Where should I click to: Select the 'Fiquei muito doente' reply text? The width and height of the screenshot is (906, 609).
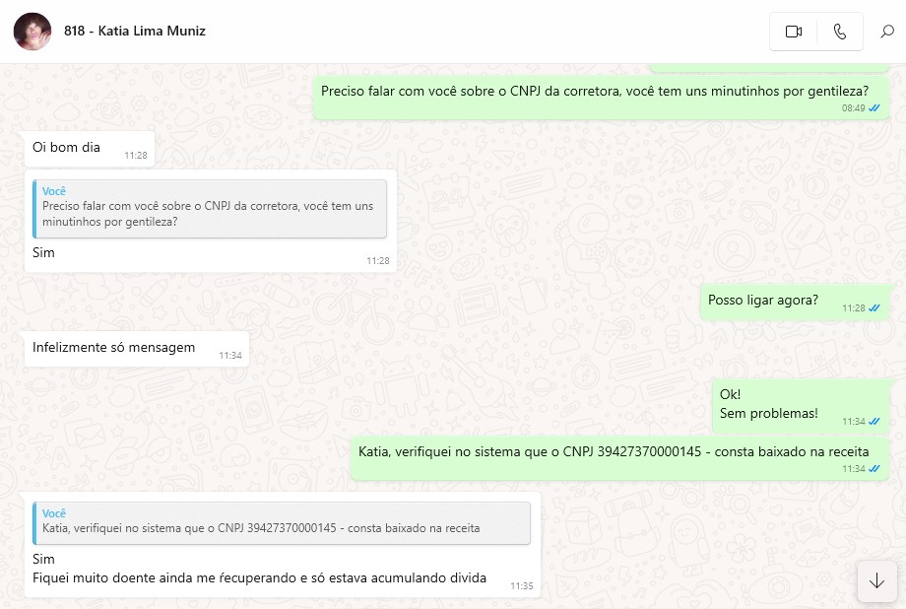tap(259, 577)
